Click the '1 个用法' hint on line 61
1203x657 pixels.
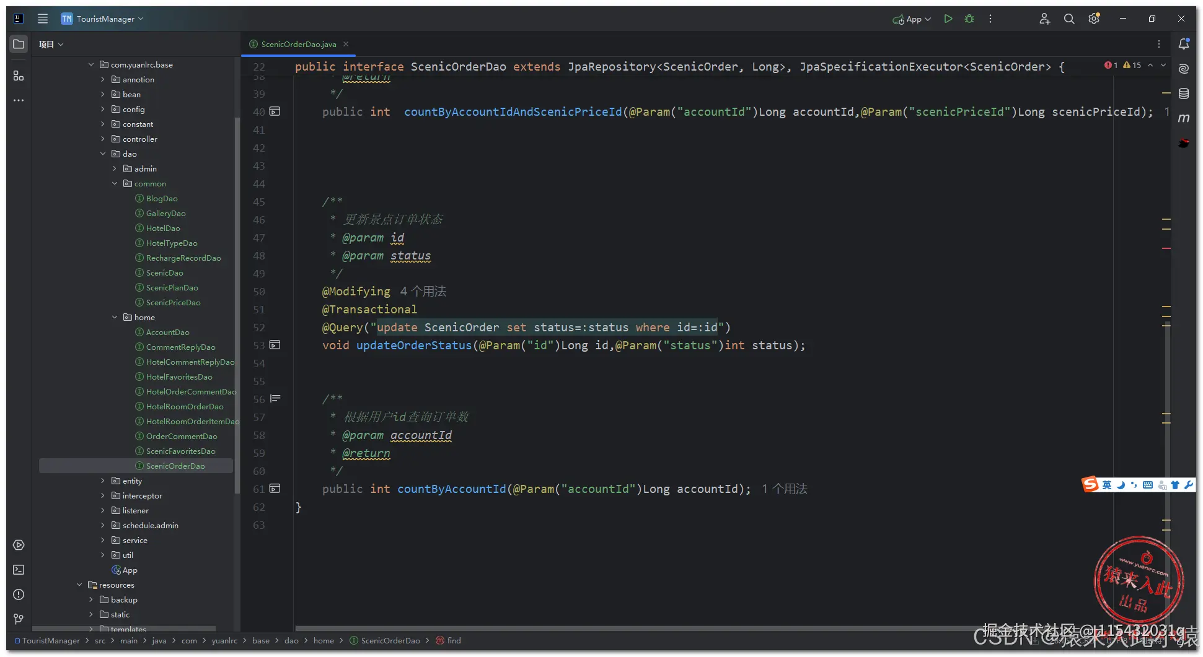[785, 489]
